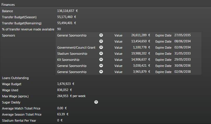The width and height of the screenshot is (211, 124).
Task: Edit Max Wage value 264,953
Action: pos(63,96)
